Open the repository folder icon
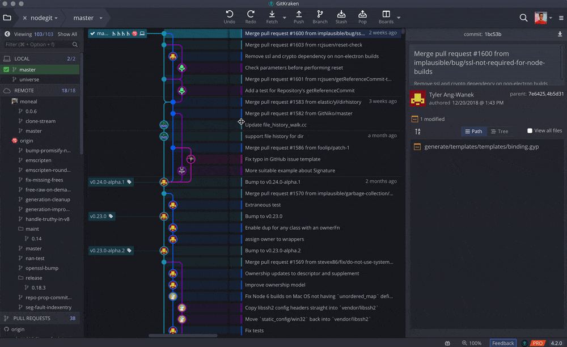The image size is (567, 347). tap(7, 18)
